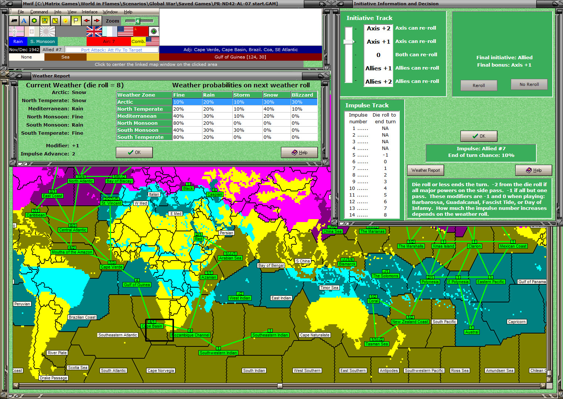Select the large United States flag icon
This screenshot has height=399, width=563.
click(125, 31)
